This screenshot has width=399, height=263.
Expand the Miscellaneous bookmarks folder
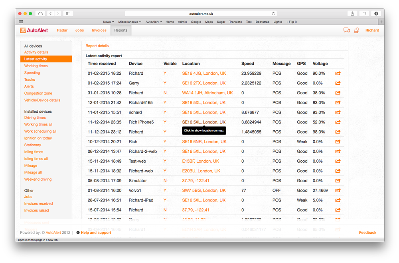pos(130,22)
